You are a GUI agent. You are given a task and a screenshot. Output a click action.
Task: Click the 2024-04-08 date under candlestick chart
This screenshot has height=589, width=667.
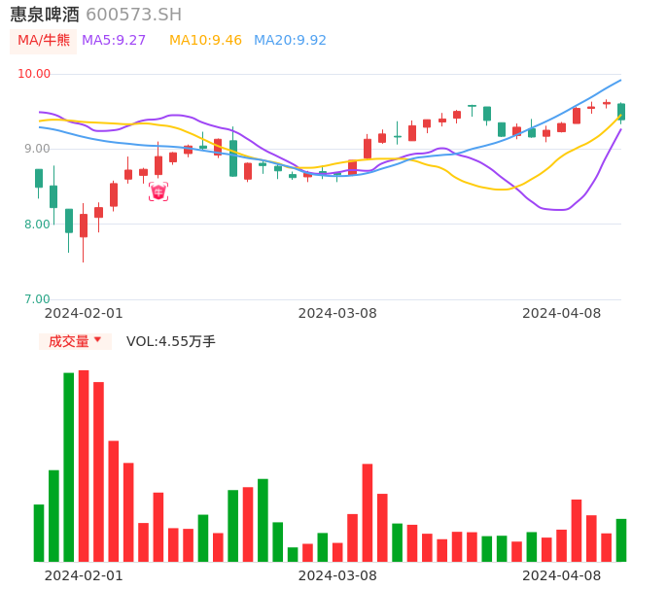pyautogui.click(x=562, y=313)
